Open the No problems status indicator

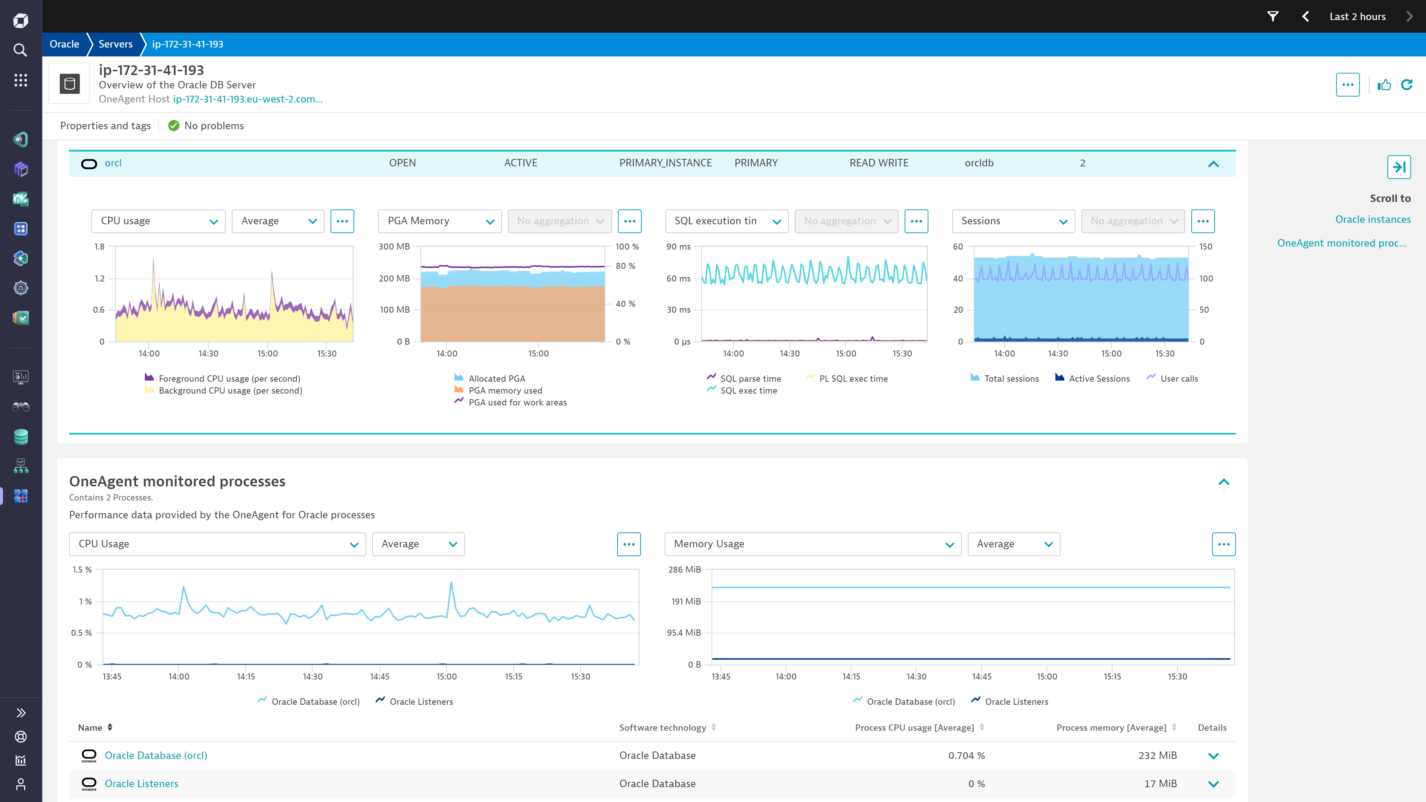point(206,125)
